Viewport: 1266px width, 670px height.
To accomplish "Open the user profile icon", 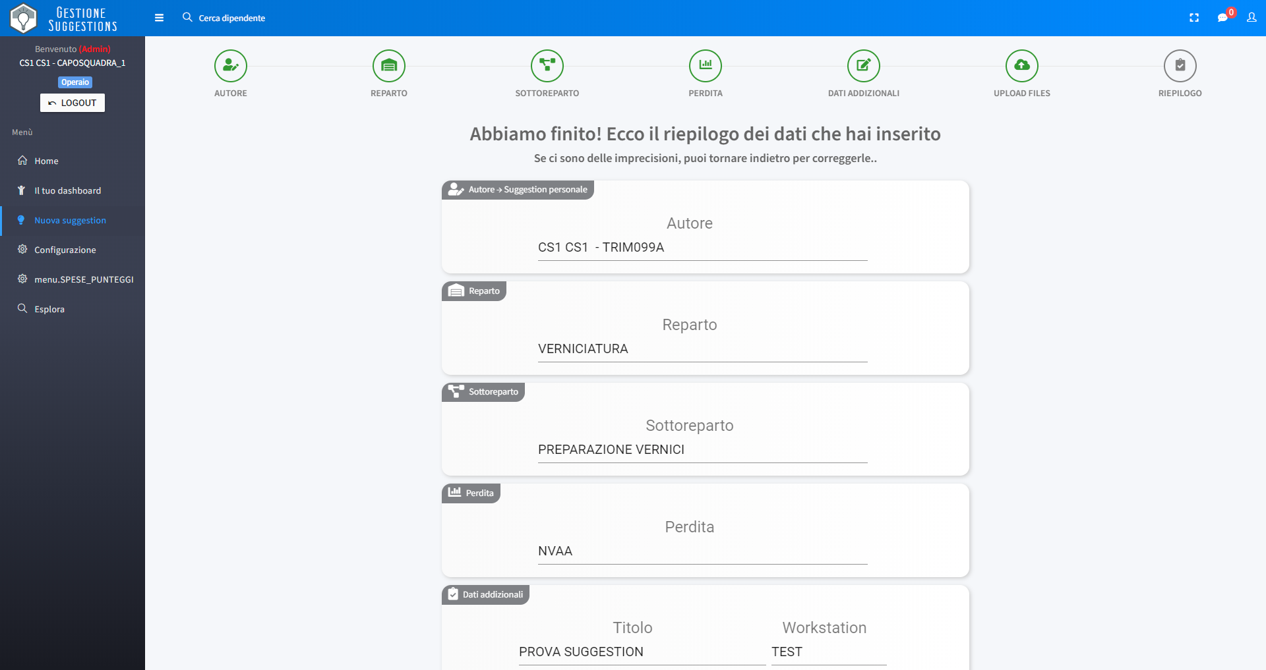I will click(x=1251, y=18).
